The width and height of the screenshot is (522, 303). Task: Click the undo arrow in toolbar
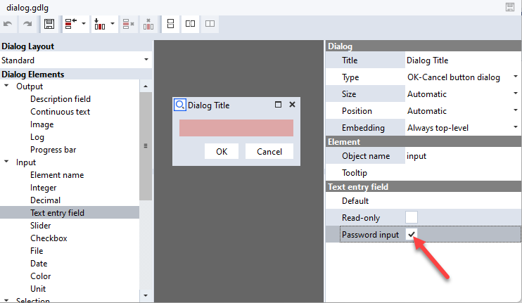pos(8,24)
